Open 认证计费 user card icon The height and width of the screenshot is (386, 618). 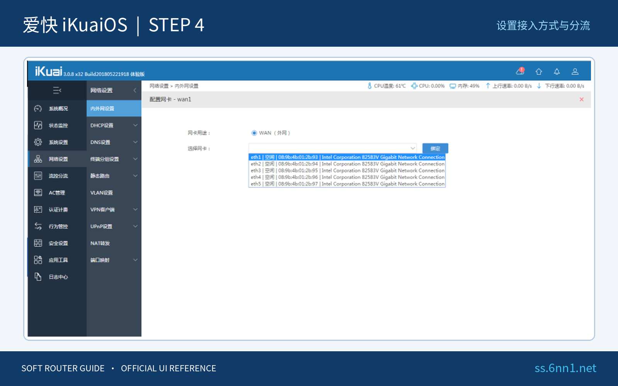[x=38, y=209]
